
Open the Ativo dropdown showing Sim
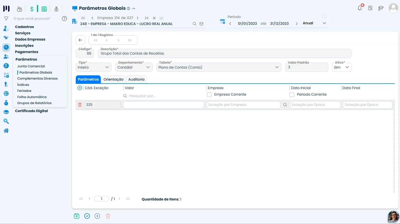pos(342,67)
